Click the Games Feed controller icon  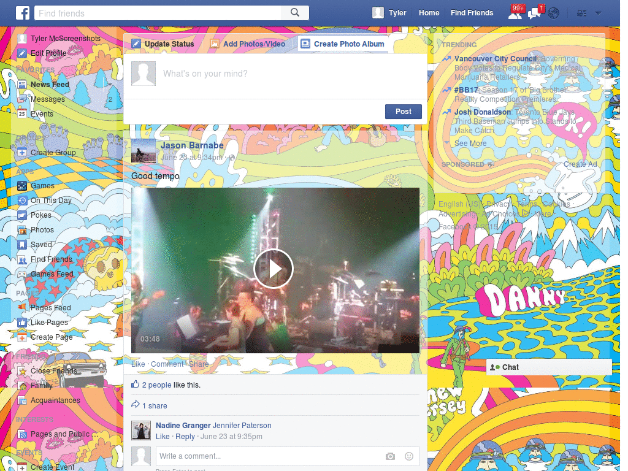(x=22, y=274)
